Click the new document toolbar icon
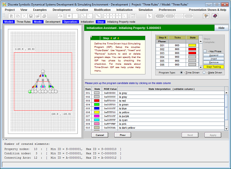The width and height of the screenshot is (231, 169). 11,16
